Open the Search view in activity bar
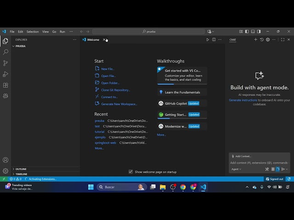 tap(6, 52)
